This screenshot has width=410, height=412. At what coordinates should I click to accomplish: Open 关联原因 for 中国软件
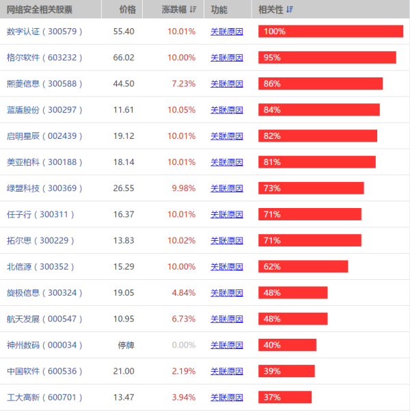point(227,371)
